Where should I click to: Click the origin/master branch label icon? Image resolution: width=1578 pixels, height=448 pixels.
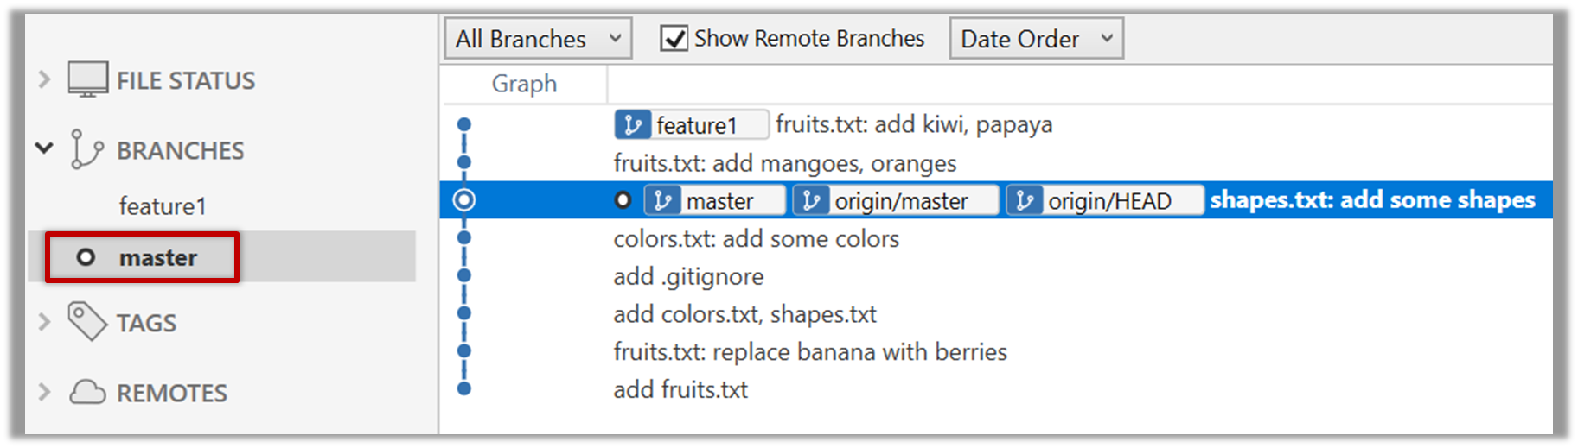[810, 200]
